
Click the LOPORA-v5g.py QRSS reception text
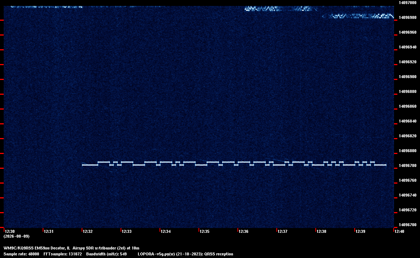pyautogui.click(x=186, y=254)
